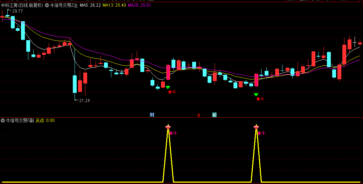
Task: Click the first green triangle buy signal
Action: tap(168, 87)
